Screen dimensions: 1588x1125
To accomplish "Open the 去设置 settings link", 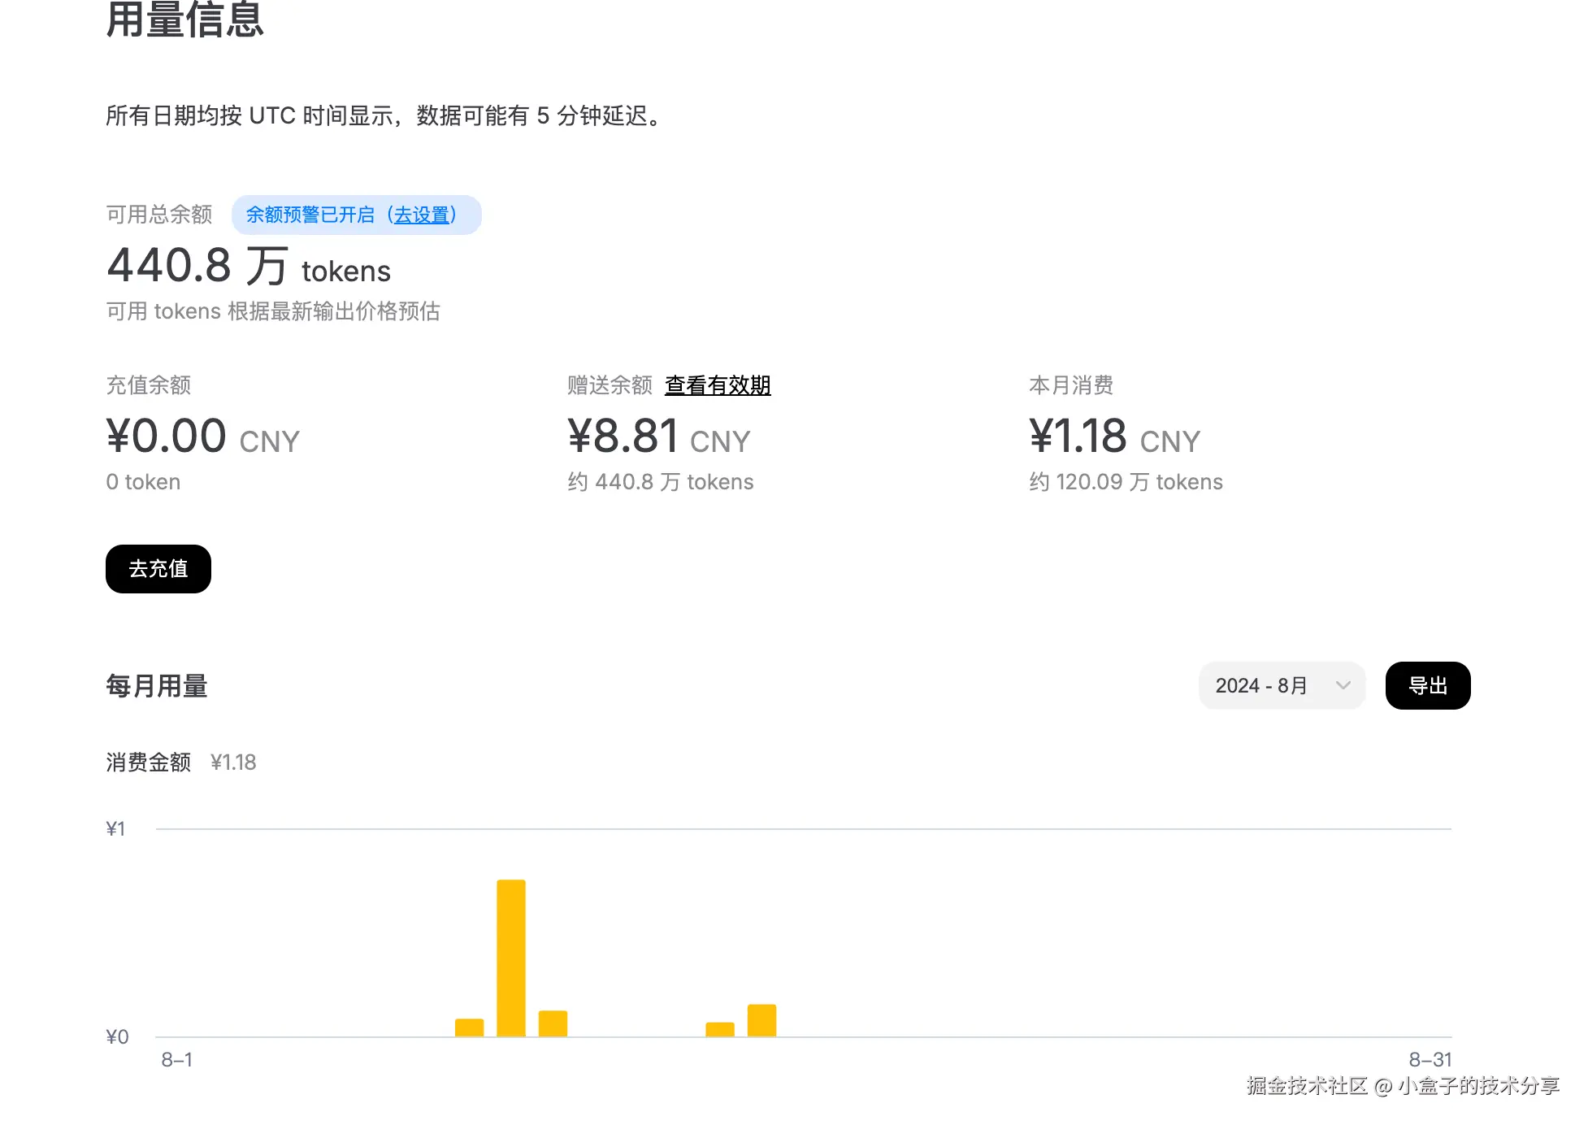I will (x=422, y=215).
